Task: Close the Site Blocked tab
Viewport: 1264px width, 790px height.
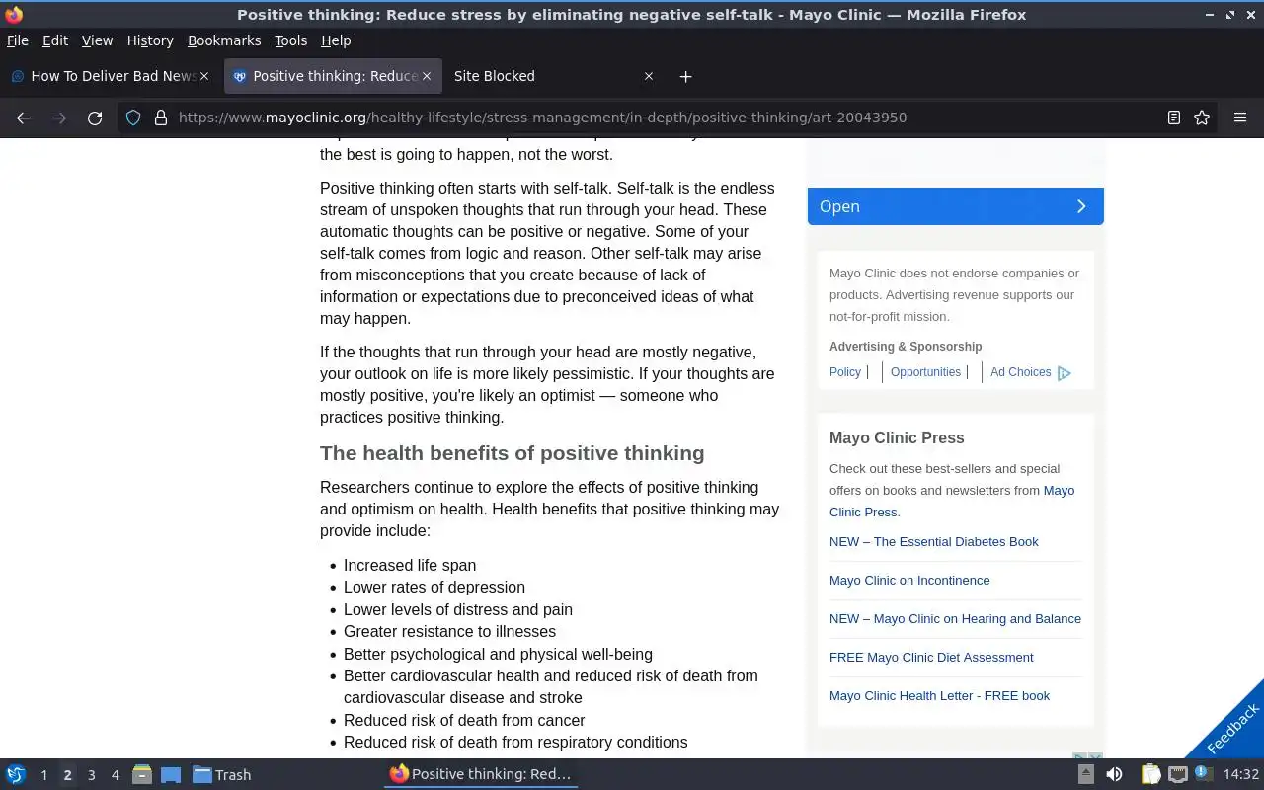Action: [x=649, y=76]
